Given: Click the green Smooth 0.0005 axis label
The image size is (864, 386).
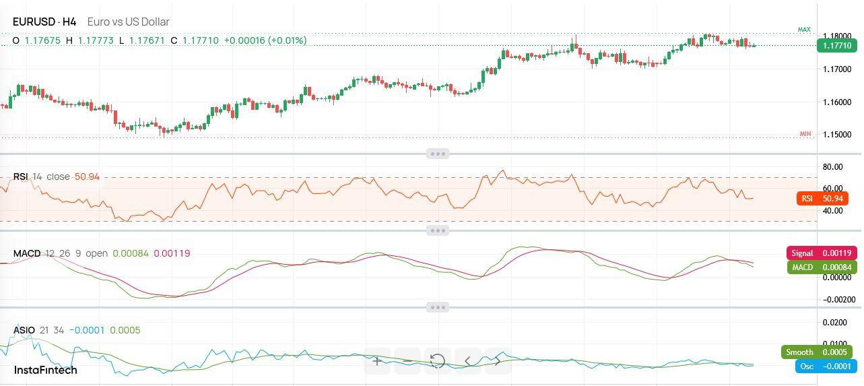Looking at the screenshot, I should pyautogui.click(x=819, y=352).
